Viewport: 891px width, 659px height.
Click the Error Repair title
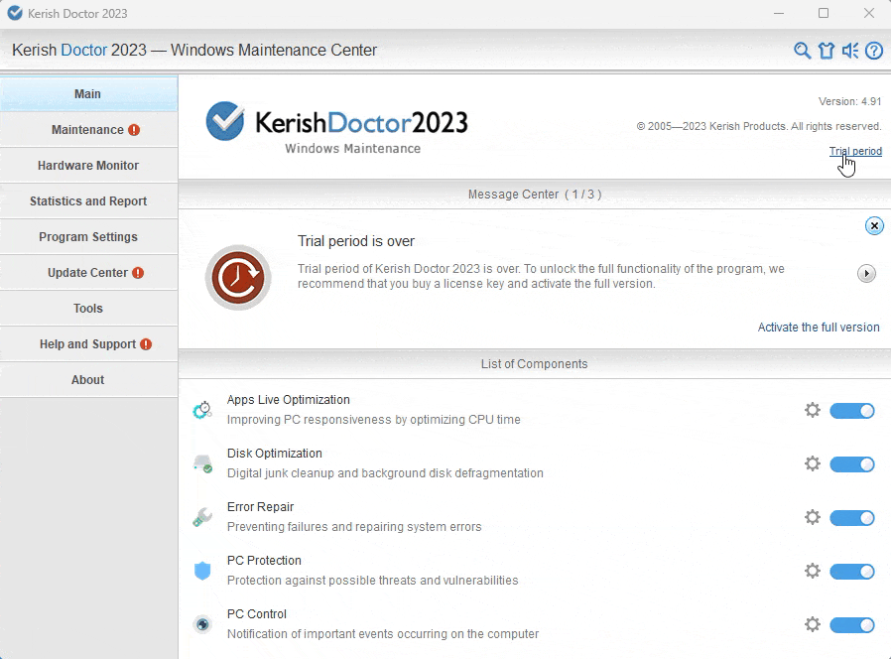pyautogui.click(x=260, y=506)
